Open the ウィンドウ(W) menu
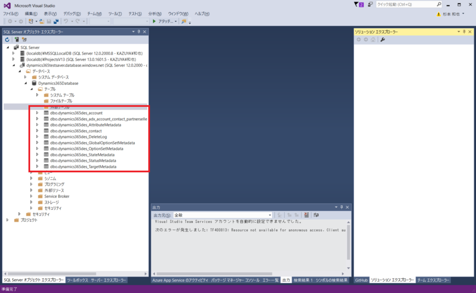This screenshot has width=476, height=293. pos(178,14)
